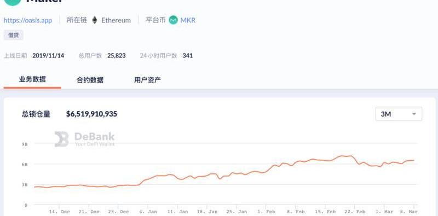Click the total locked value $6,519,910,935
Viewport: 438px width, 216px height.
point(91,114)
